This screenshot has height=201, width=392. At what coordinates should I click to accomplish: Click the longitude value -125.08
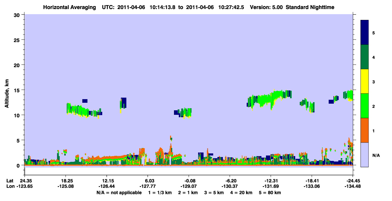click(x=65, y=186)
